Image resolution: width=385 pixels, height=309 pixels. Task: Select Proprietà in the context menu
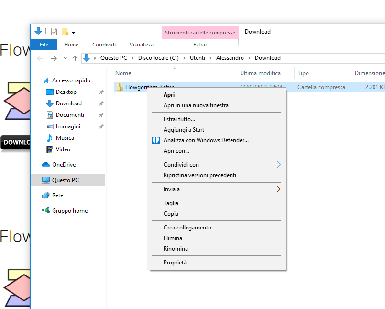(175, 263)
